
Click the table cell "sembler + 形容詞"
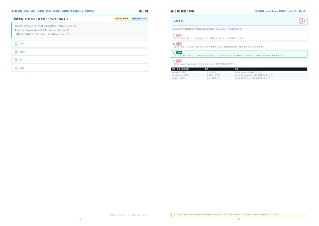click(x=179, y=78)
